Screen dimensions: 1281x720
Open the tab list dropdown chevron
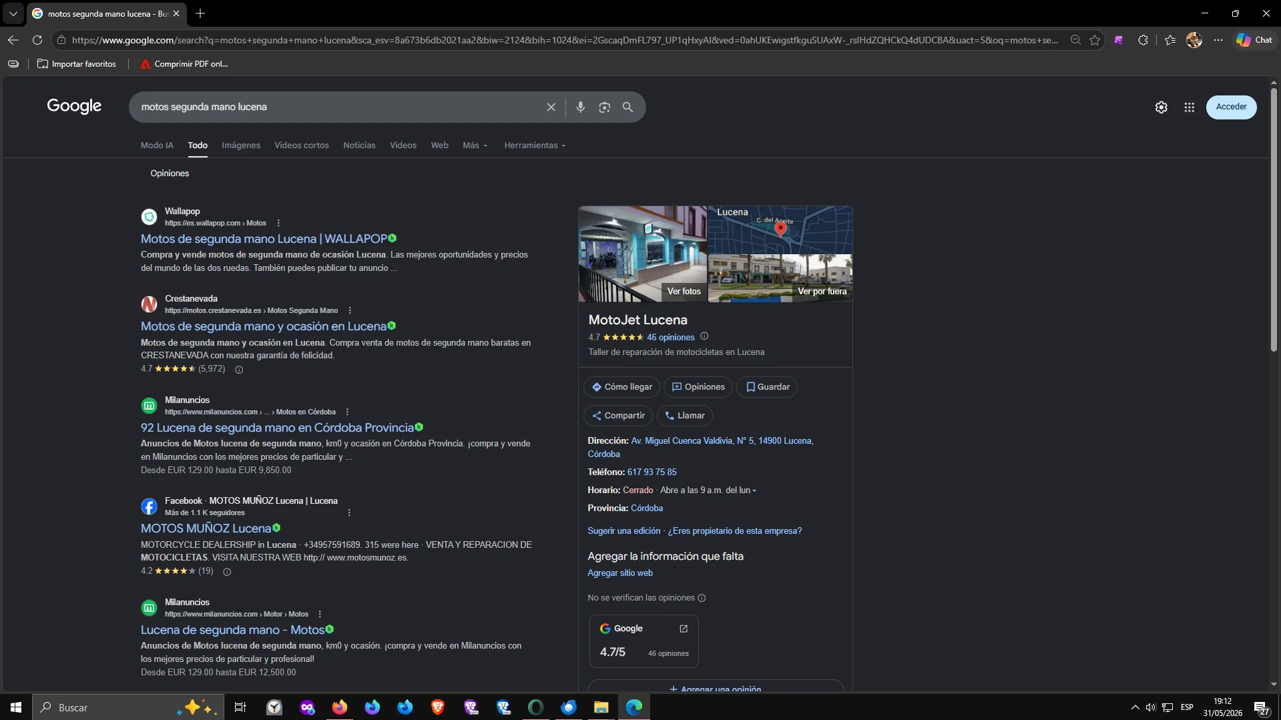pyautogui.click(x=13, y=13)
